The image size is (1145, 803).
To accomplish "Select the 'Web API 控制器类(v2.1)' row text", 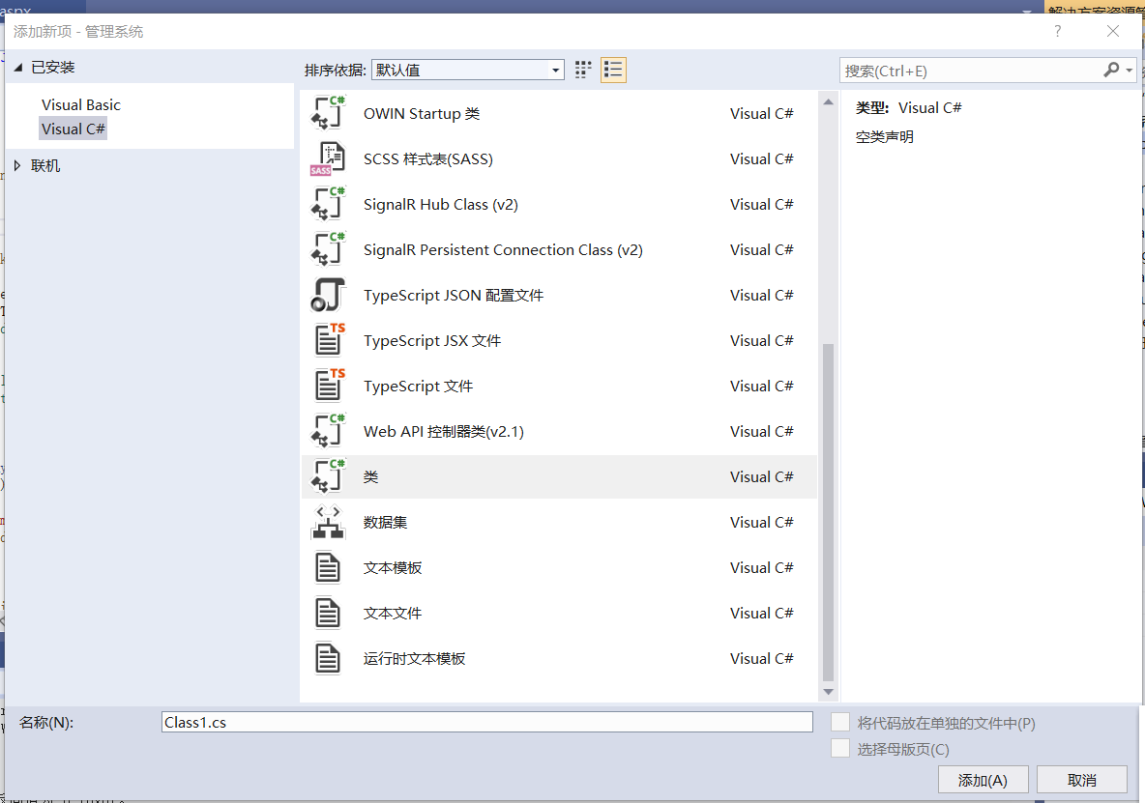I will pos(444,432).
